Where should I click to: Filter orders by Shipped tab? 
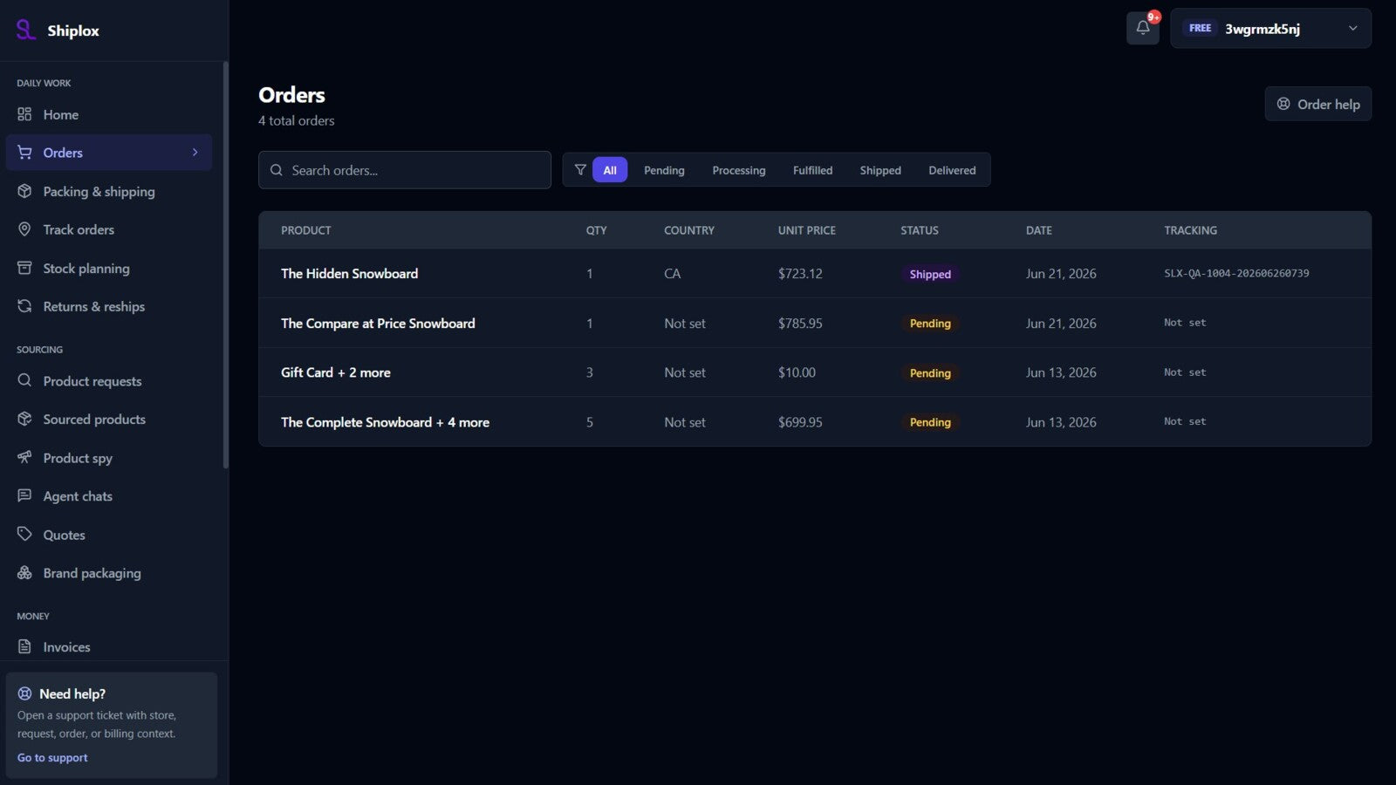coord(880,170)
